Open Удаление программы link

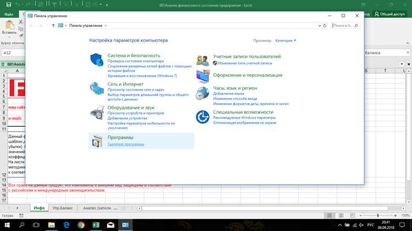(126, 144)
